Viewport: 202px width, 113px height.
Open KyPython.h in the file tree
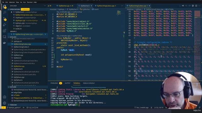click(18, 80)
